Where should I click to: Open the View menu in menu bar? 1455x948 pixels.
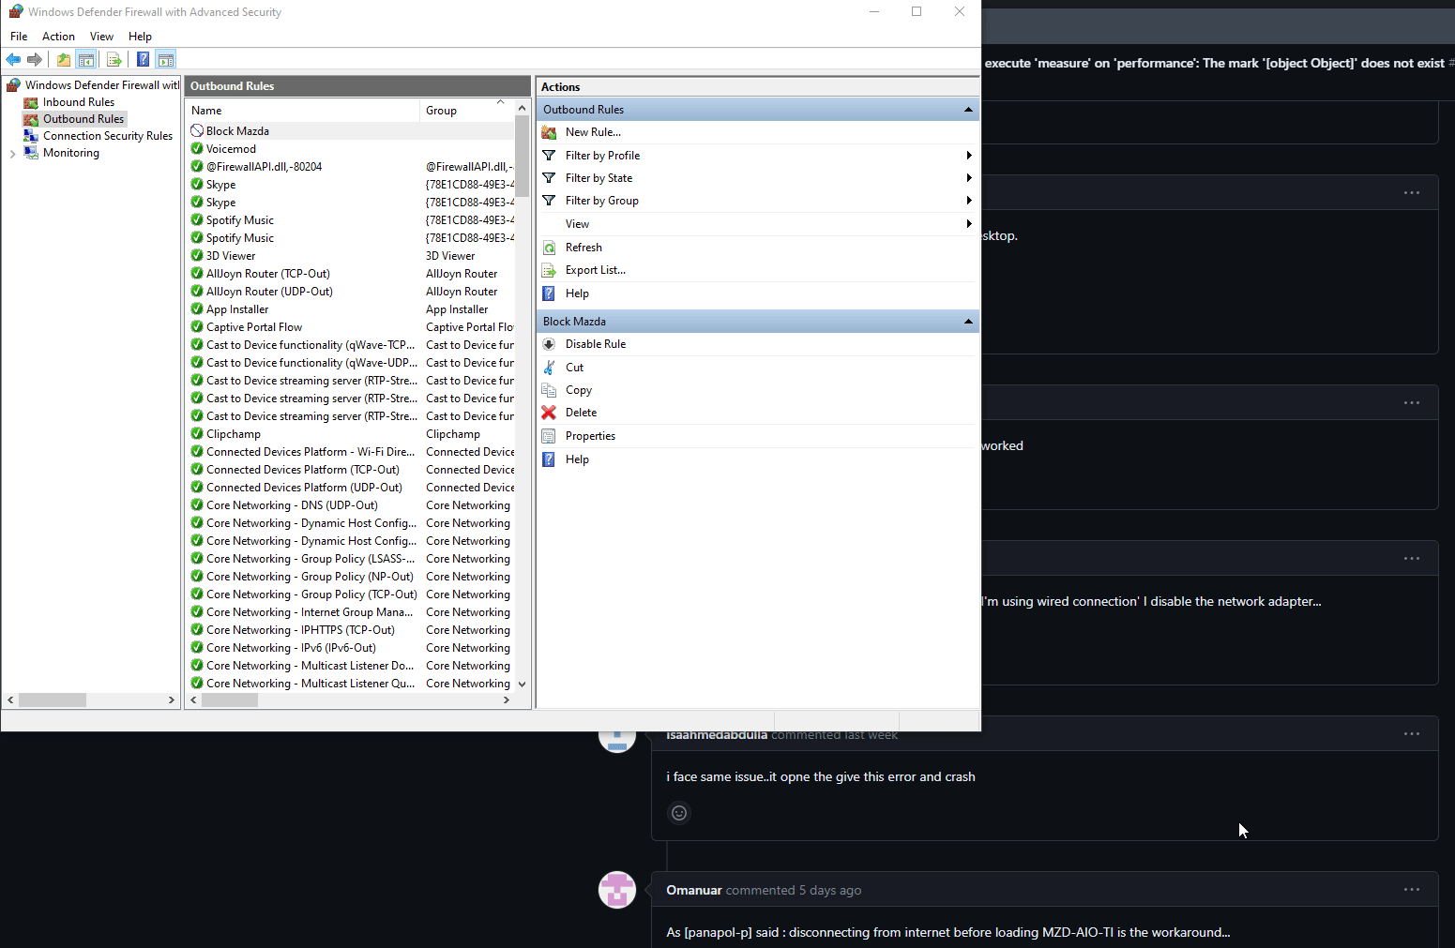(x=101, y=37)
